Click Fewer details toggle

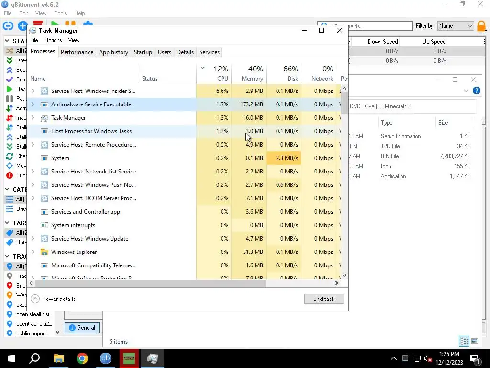(54, 299)
